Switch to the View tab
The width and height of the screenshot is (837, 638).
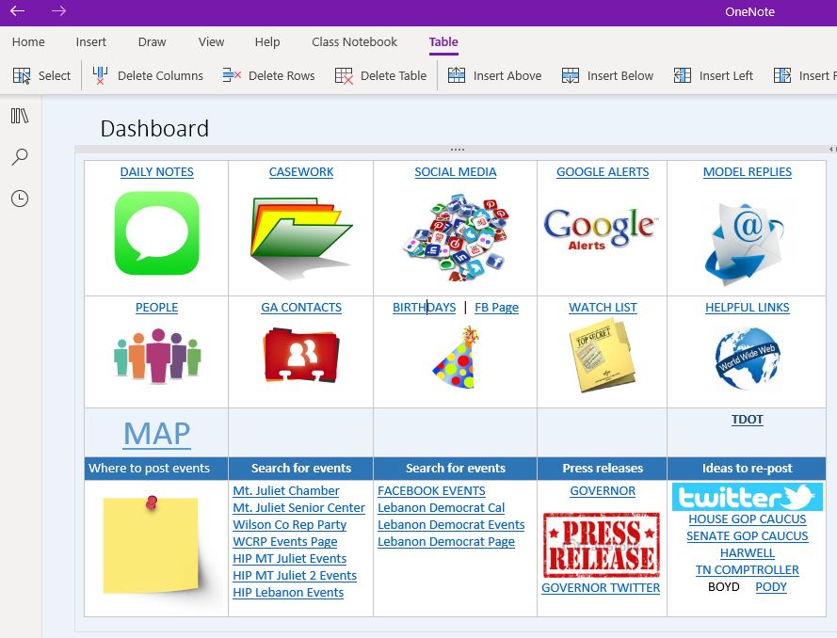212,41
